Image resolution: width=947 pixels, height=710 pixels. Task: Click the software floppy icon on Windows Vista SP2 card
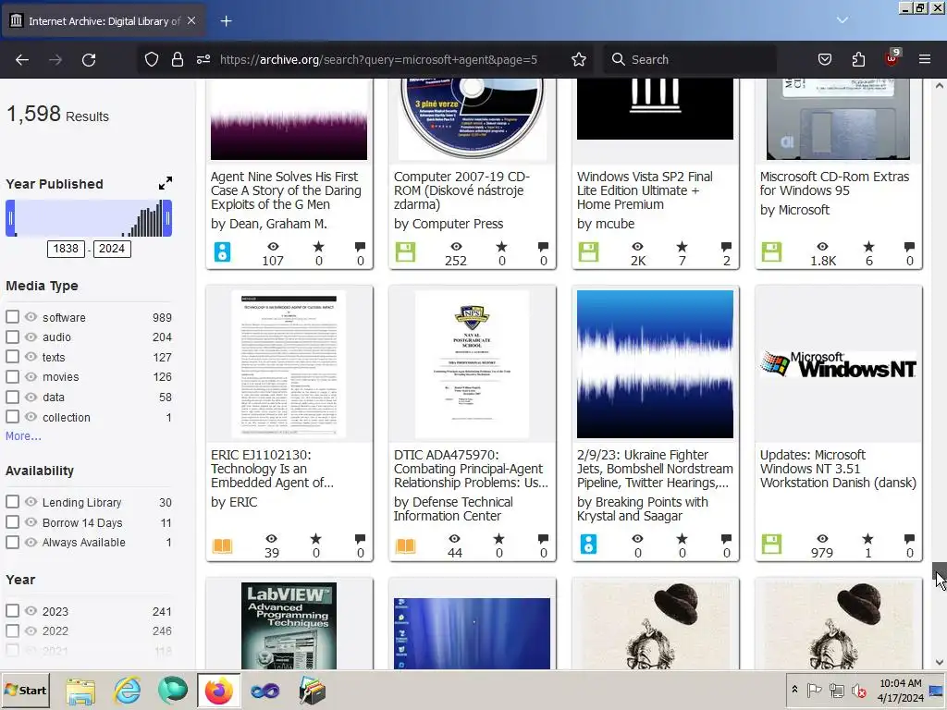588,251
